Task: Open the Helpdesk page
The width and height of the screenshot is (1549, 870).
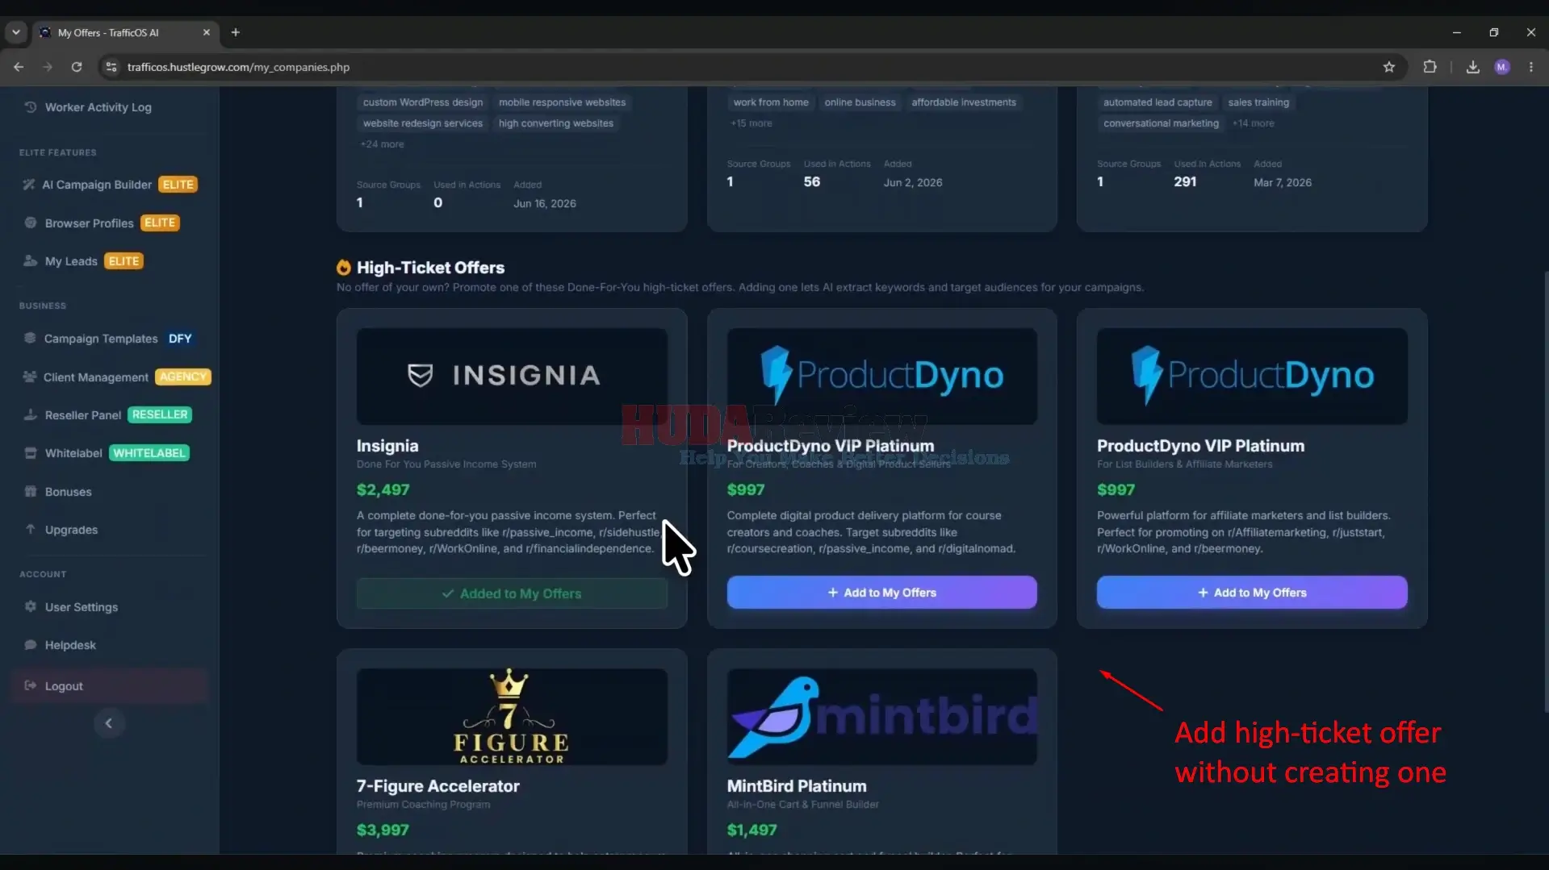Action: click(70, 645)
